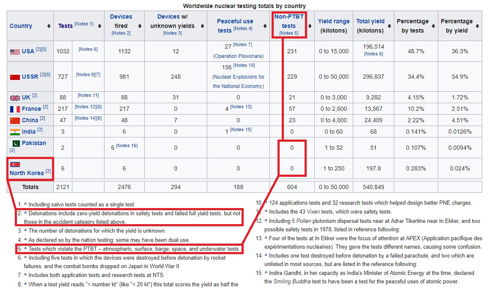Sort by Percentage by yield arrows

pyautogui.click(x=478, y=26)
